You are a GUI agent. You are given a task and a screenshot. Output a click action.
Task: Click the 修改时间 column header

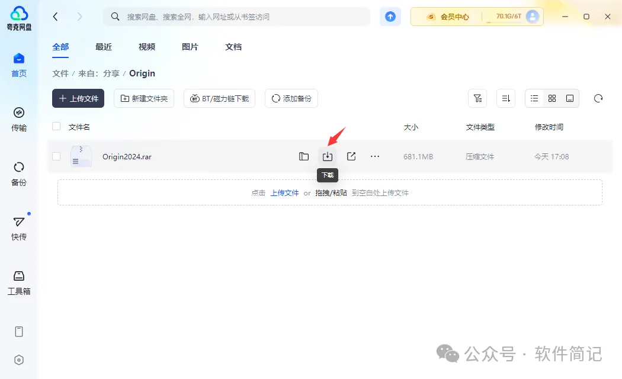(x=549, y=127)
